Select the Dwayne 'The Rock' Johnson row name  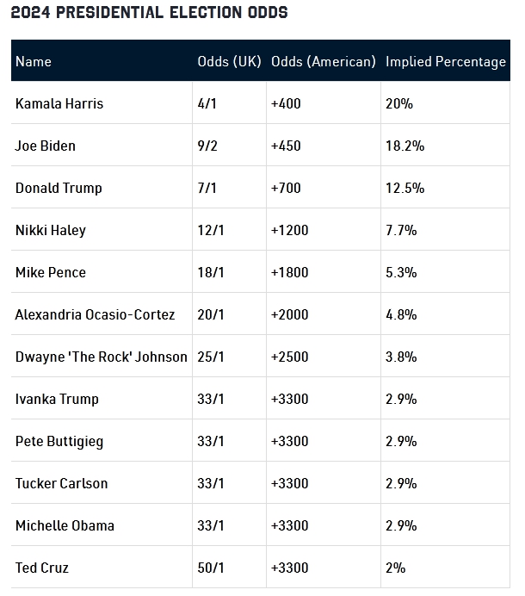tap(102, 357)
